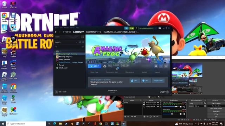Toggle visibility of Video Capture Device source
This screenshot has height=126, width=225.
(158, 105)
